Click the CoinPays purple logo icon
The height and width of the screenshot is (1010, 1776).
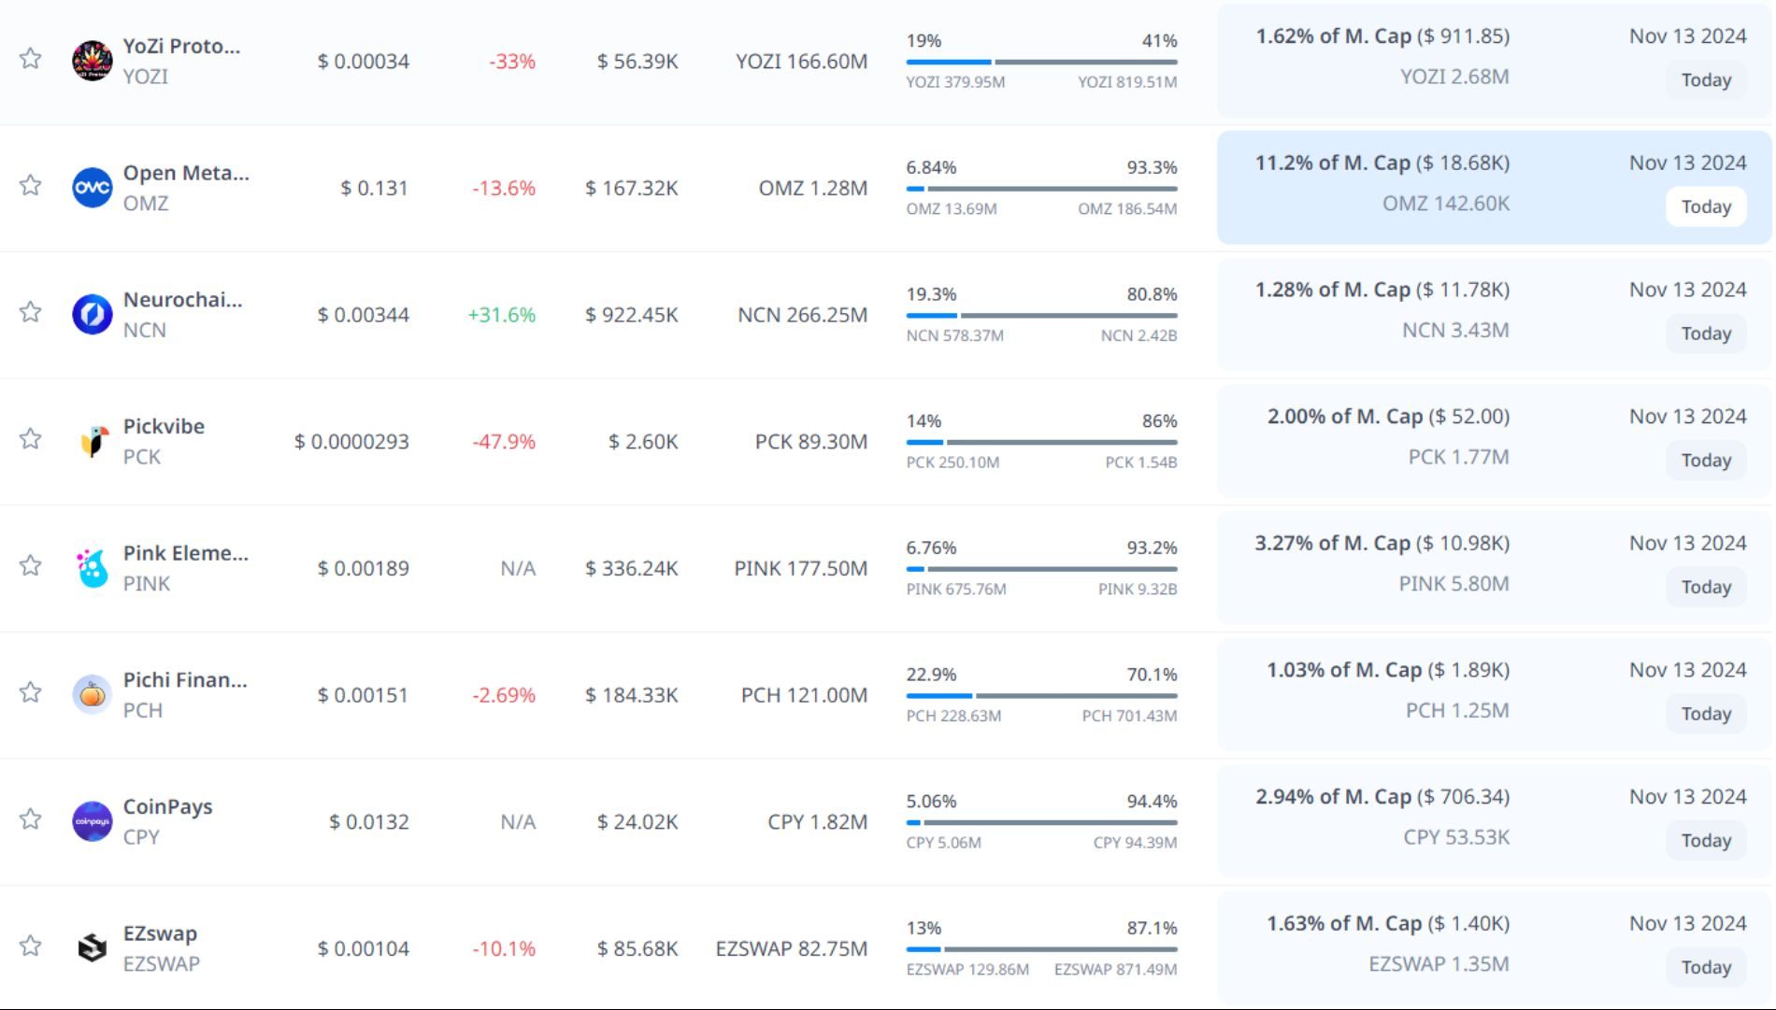click(93, 821)
